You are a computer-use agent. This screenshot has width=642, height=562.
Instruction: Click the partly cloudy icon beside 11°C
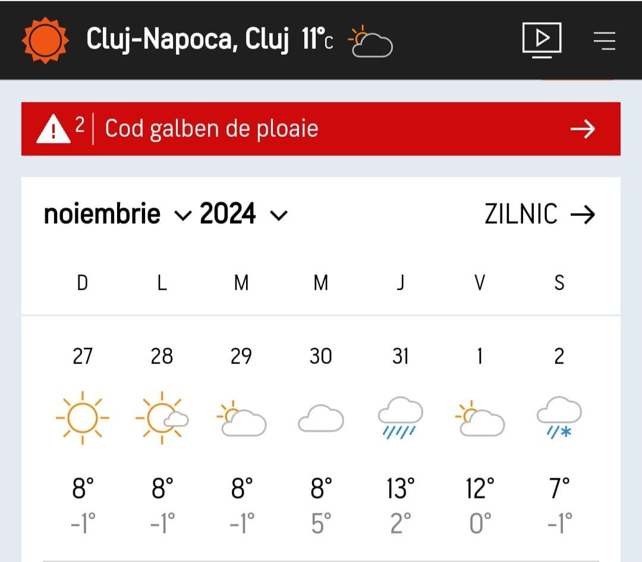pyautogui.click(x=371, y=42)
